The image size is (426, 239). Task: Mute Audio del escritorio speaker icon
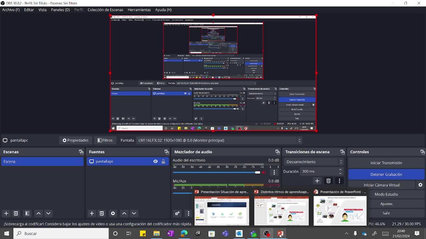(264, 173)
